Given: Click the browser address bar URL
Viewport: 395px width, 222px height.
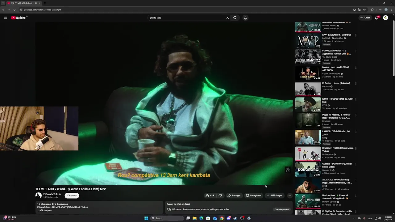Looking at the screenshot, I should 42,10.
